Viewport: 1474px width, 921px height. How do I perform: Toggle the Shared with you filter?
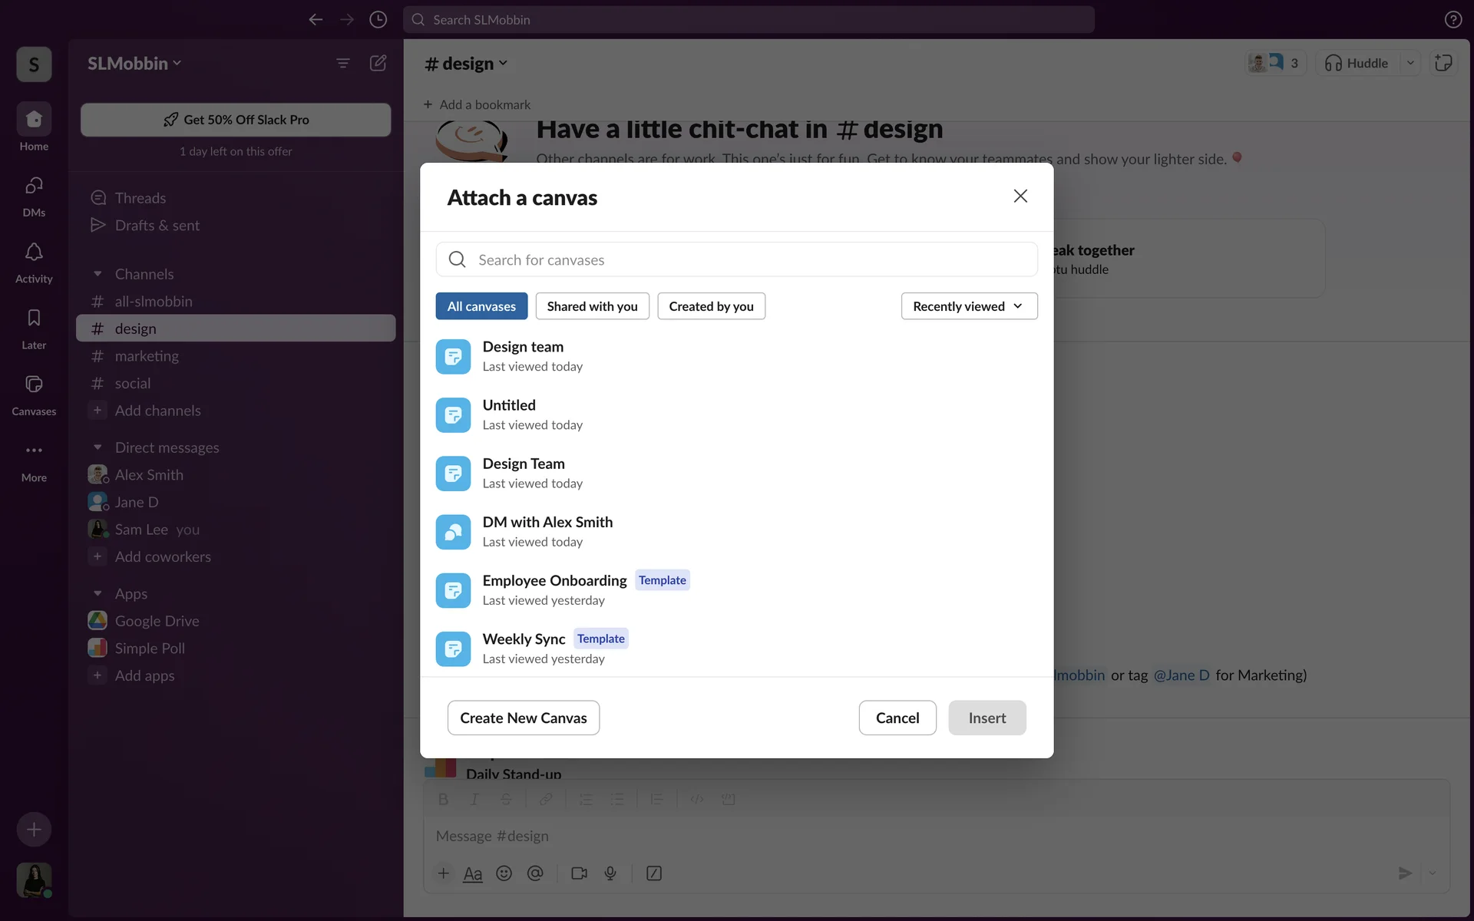[x=592, y=306]
